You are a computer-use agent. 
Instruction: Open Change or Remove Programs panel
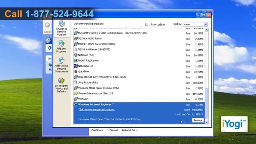pyautogui.click(x=62, y=28)
